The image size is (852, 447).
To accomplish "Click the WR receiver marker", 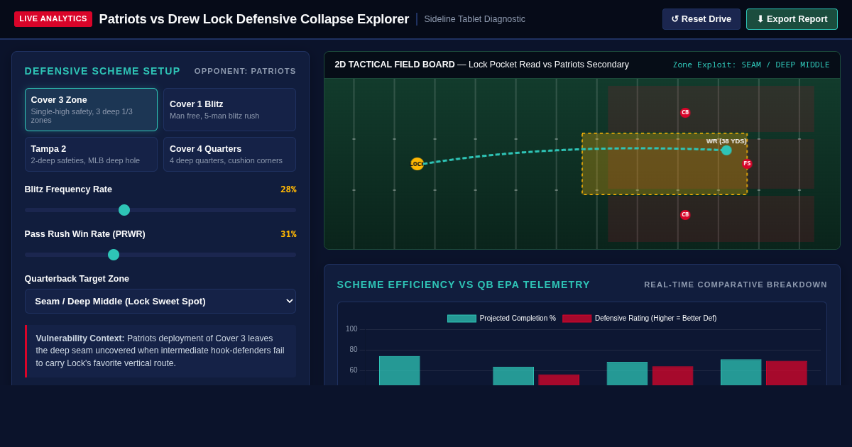I will [726, 150].
